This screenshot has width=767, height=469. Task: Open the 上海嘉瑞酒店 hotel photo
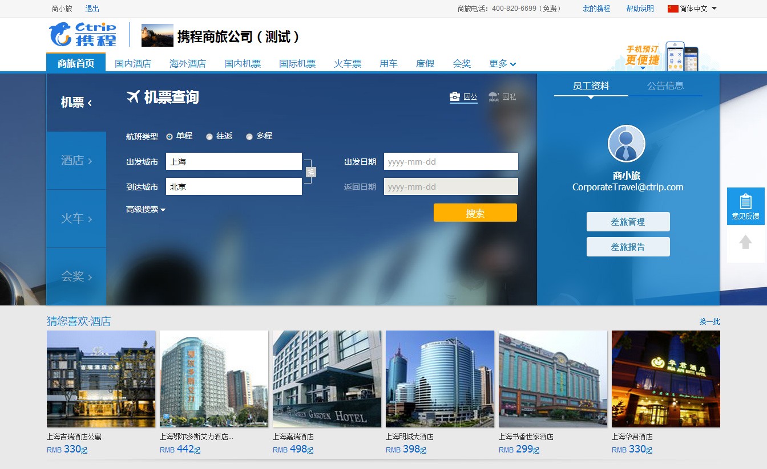pyautogui.click(x=327, y=379)
